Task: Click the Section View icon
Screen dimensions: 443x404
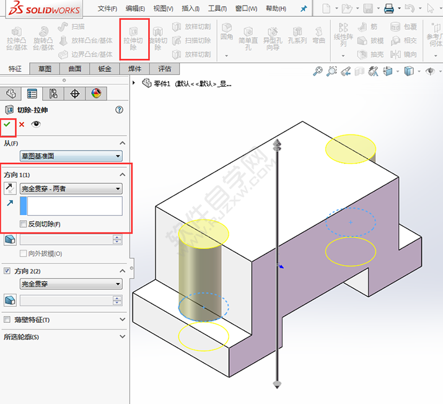Action: pyautogui.click(x=359, y=71)
